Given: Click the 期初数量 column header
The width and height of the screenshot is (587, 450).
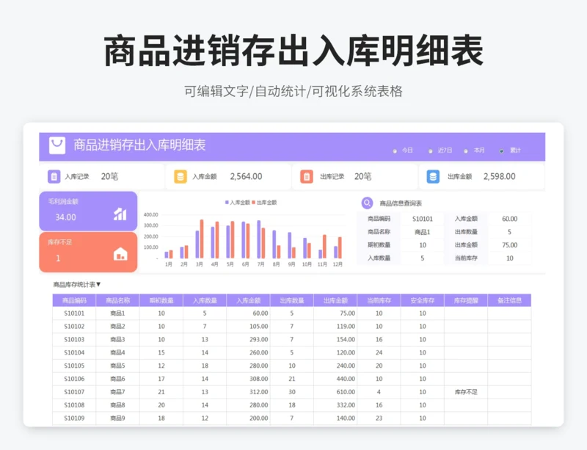Looking at the screenshot, I should pos(161,300).
